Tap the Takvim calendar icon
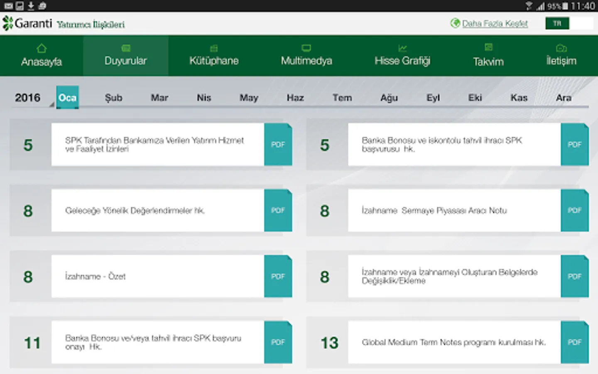The height and width of the screenshot is (374, 598). 489,47
